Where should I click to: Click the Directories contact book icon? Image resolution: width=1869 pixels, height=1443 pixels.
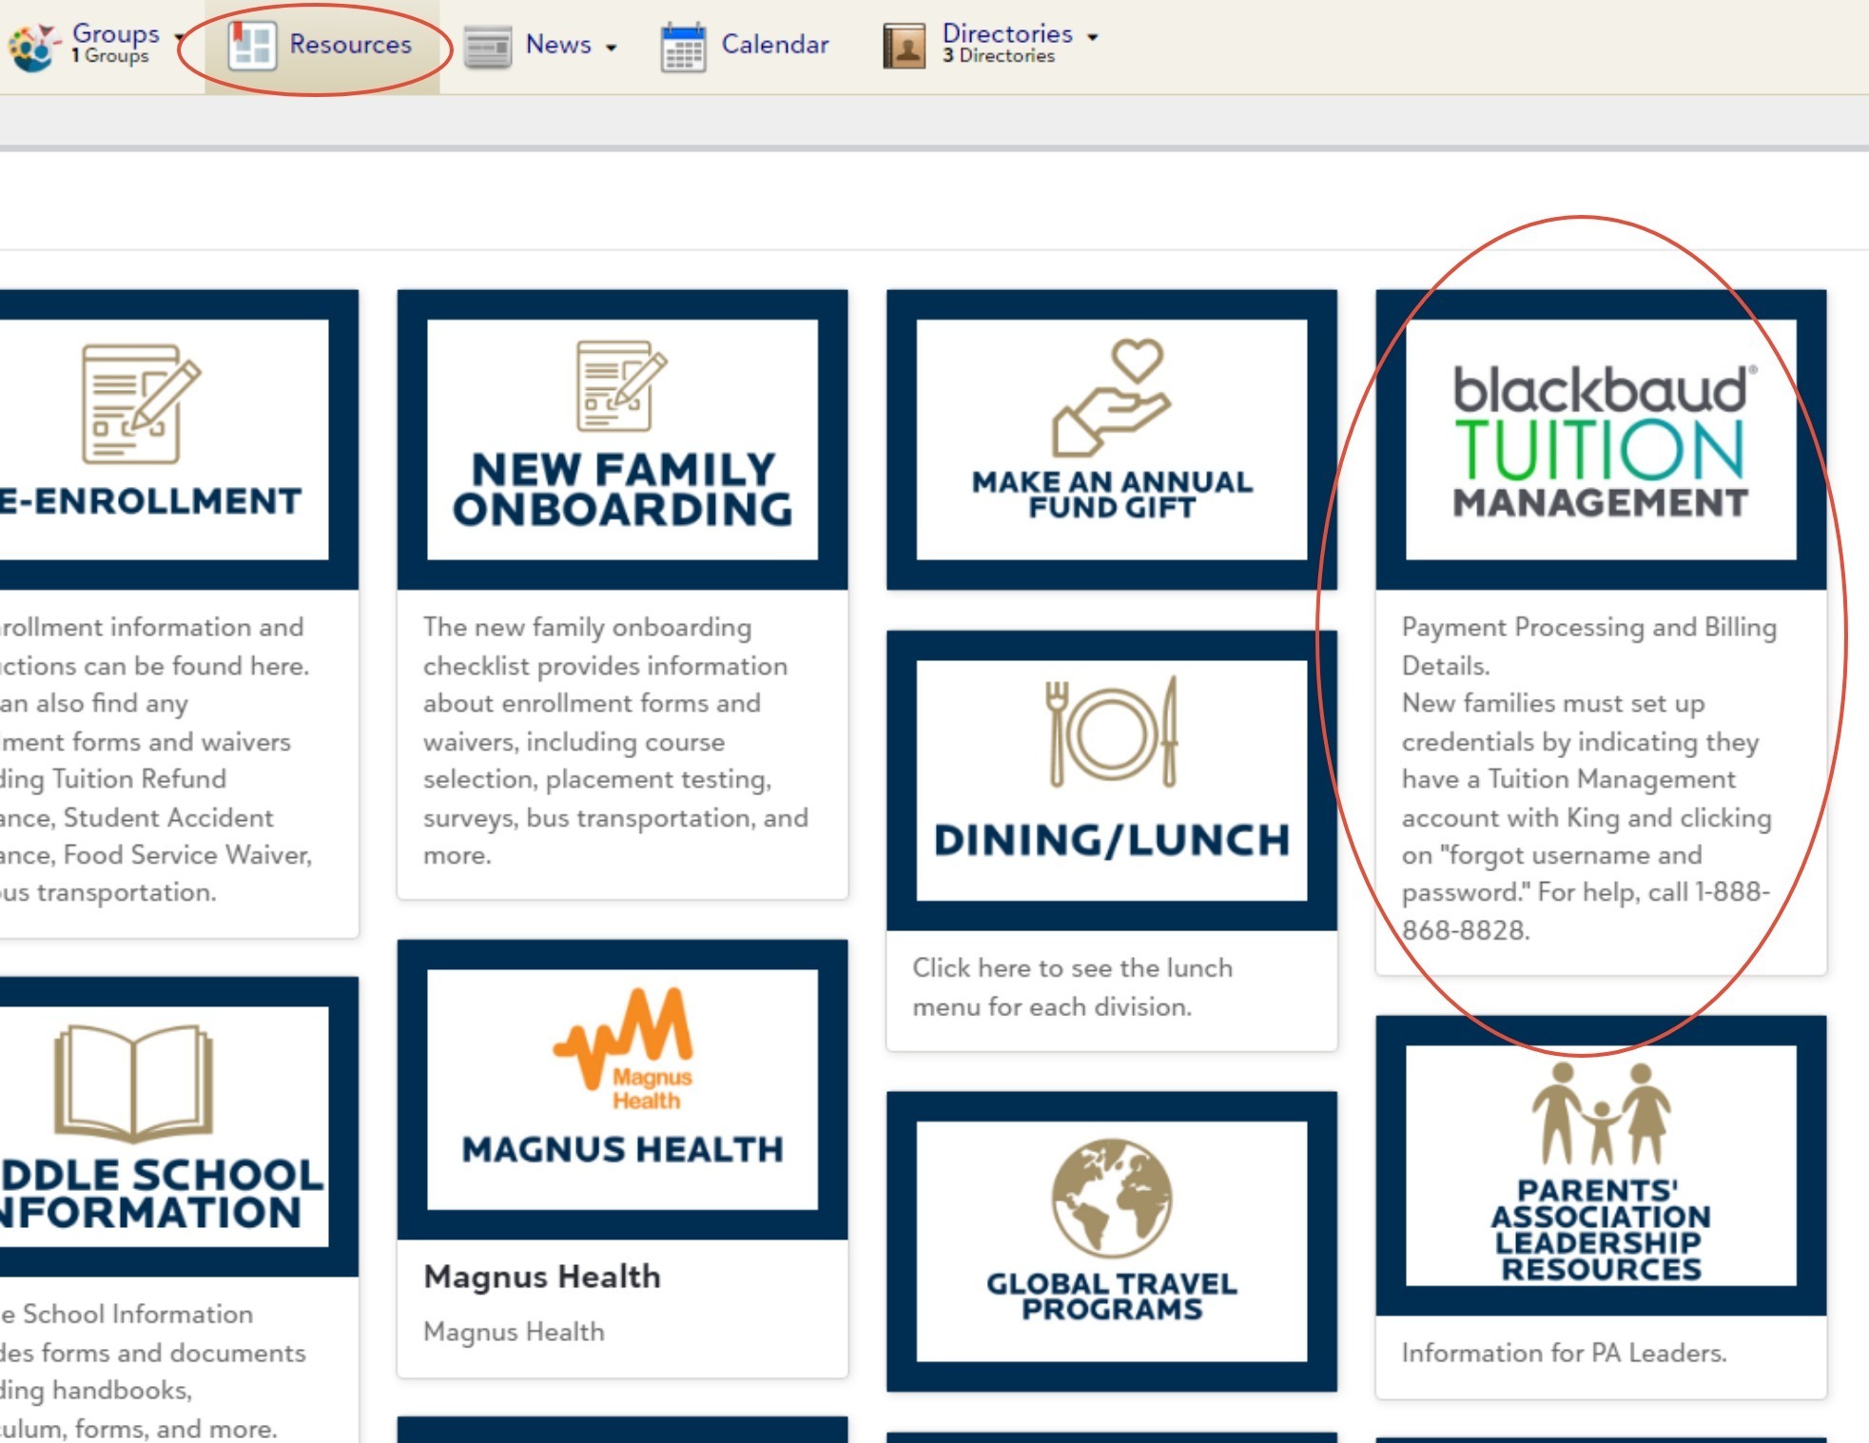click(x=904, y=47)
